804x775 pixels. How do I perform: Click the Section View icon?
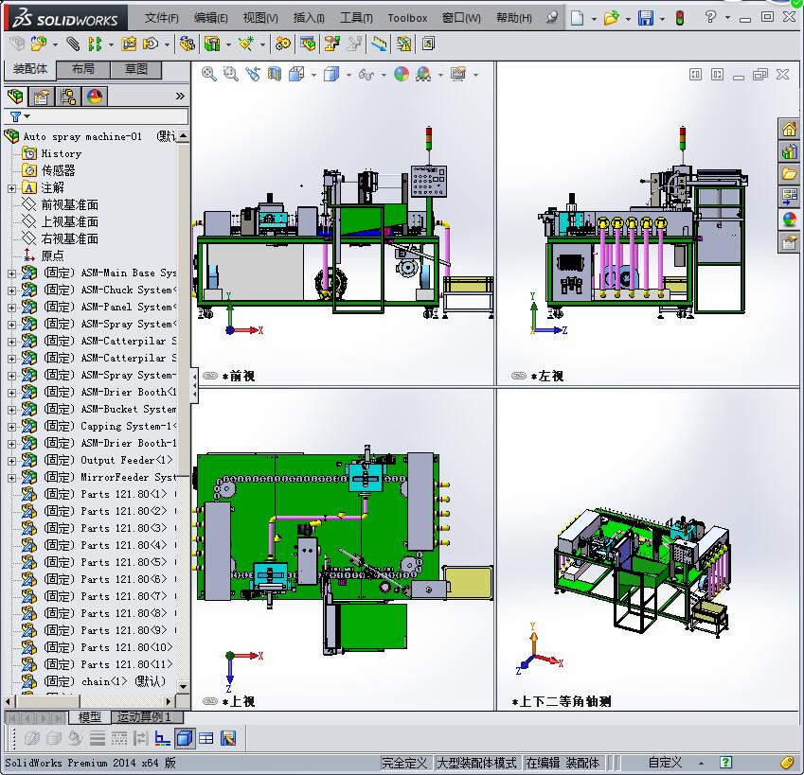coord(275,74)
